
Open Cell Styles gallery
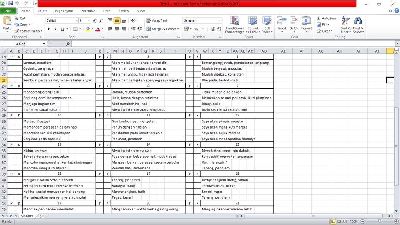267,25
